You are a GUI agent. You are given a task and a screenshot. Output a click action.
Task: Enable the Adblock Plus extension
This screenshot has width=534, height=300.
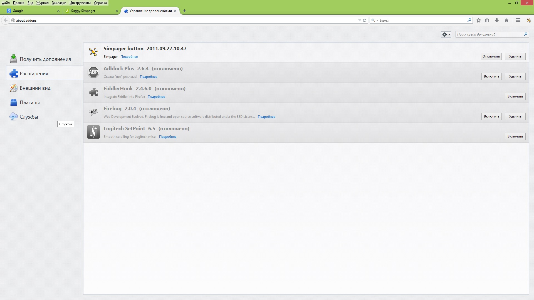point(491,76)
